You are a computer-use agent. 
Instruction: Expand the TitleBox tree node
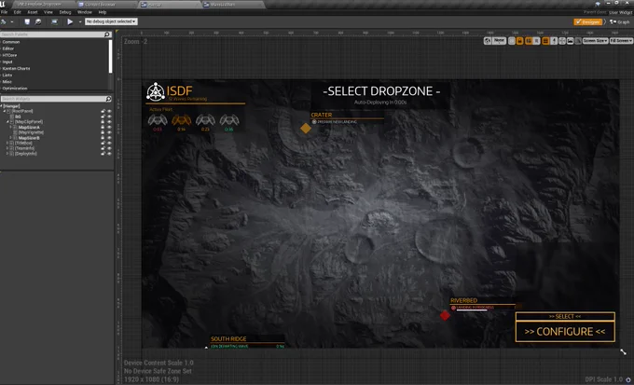pos(7,144)
